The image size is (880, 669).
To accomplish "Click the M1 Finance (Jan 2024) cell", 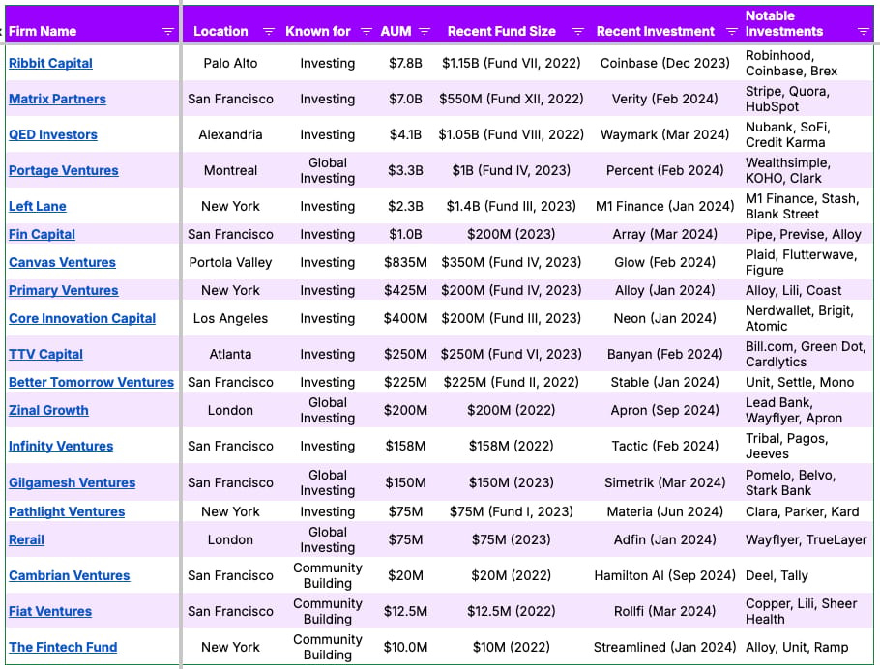I will 665,207.
